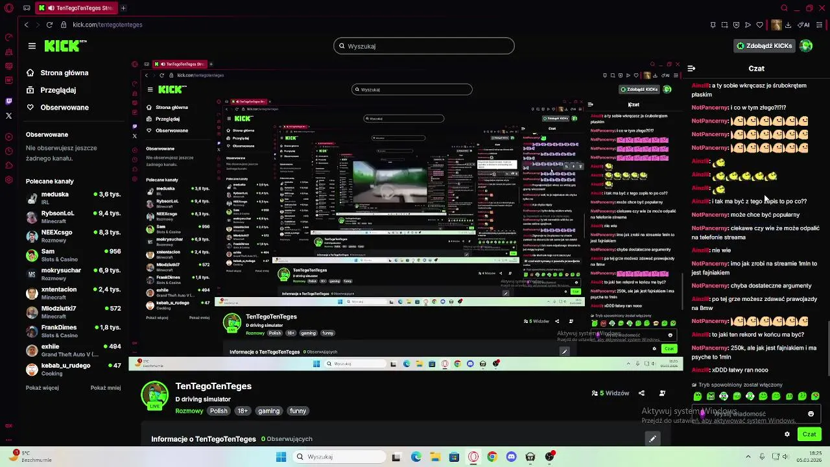Open the emoji picker in chat input
Viewport: 830px width, 467px height.
(x=811, y=414)
